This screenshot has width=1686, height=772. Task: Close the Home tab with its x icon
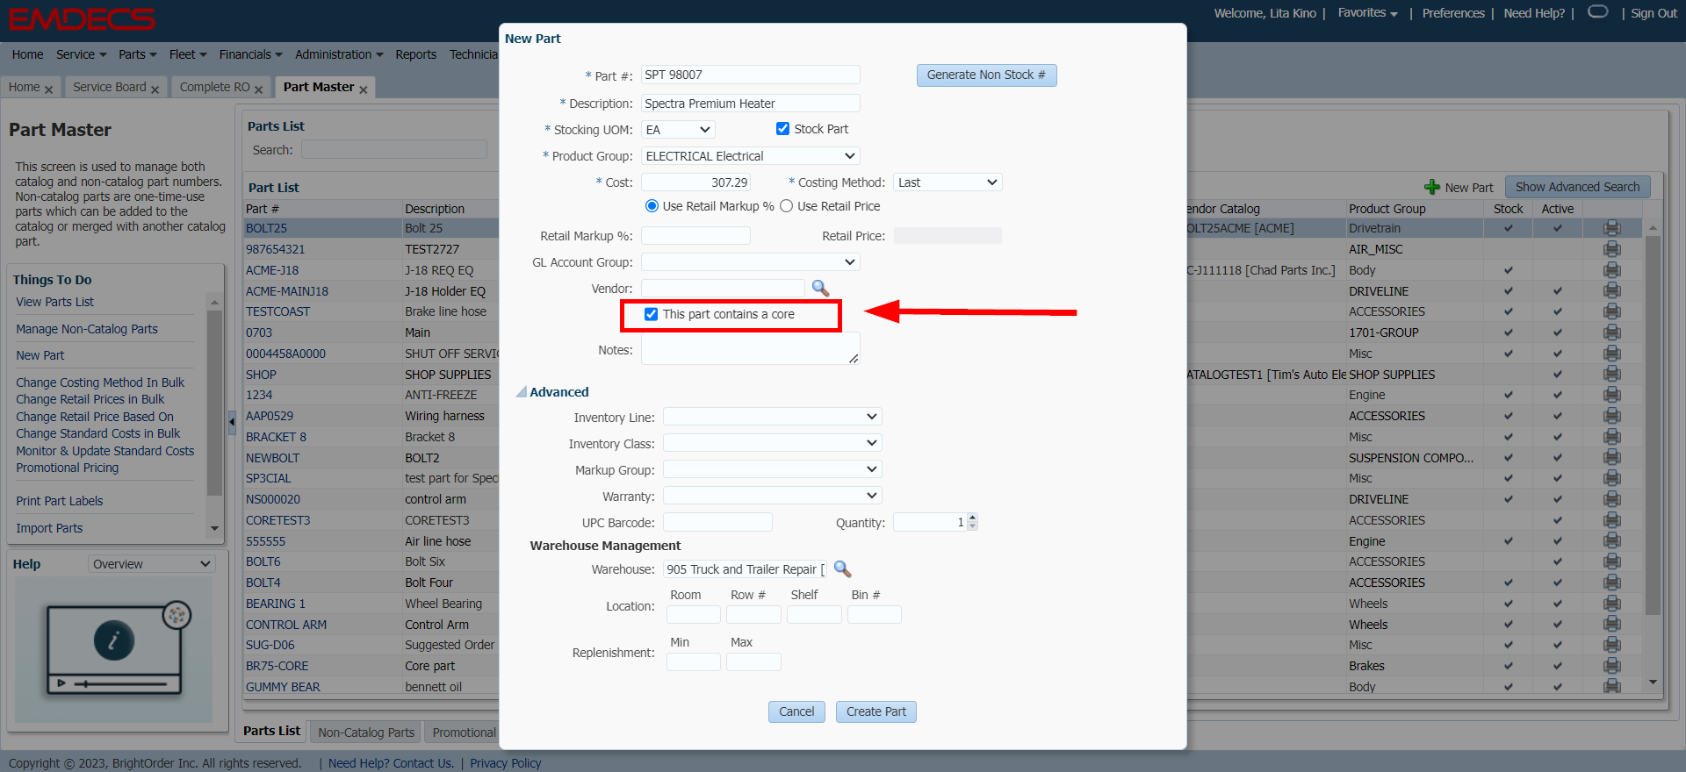coord(48,89)
